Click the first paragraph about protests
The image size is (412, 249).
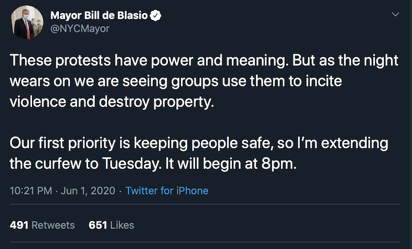click(x=204, y=81)
